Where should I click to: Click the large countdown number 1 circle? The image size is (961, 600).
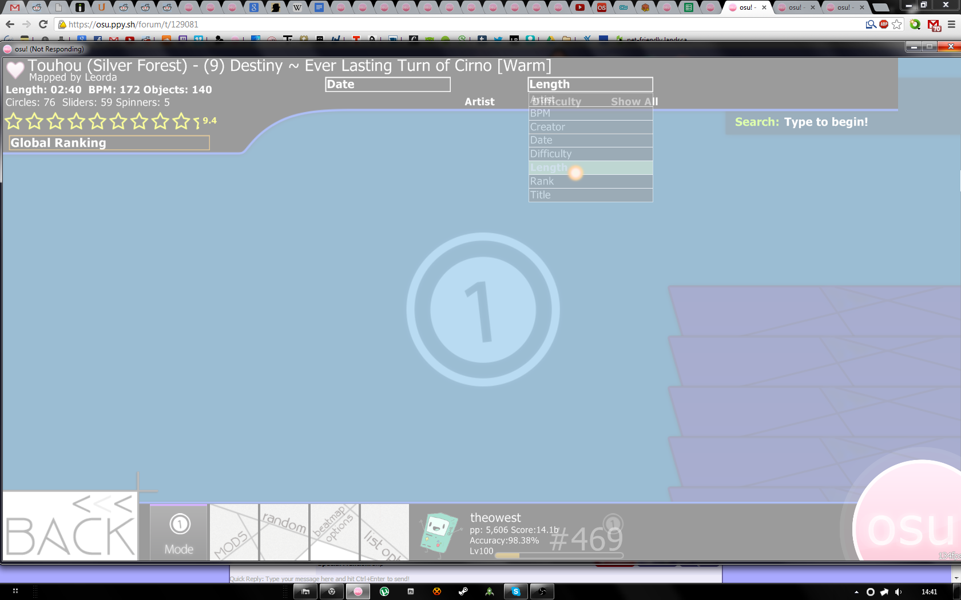tap(483, 309)
